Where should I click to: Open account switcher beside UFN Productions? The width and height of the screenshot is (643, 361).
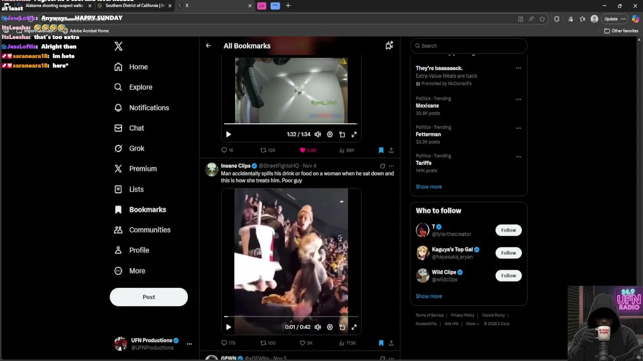189,344
